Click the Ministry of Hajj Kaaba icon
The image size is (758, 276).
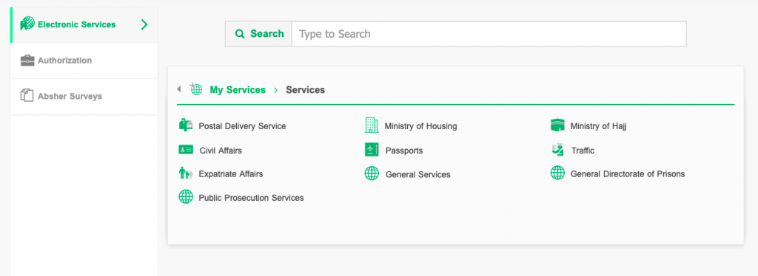[557, 125]
